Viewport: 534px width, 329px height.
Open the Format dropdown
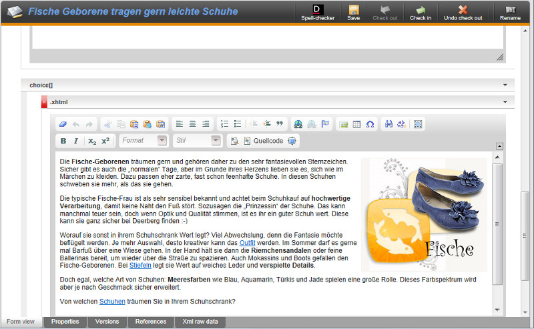[x=144, y=141]
